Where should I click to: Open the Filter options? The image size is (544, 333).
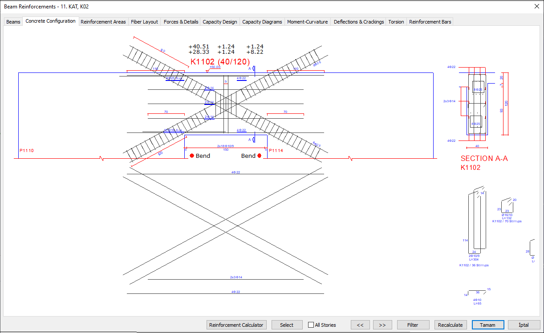pos(413,325)
